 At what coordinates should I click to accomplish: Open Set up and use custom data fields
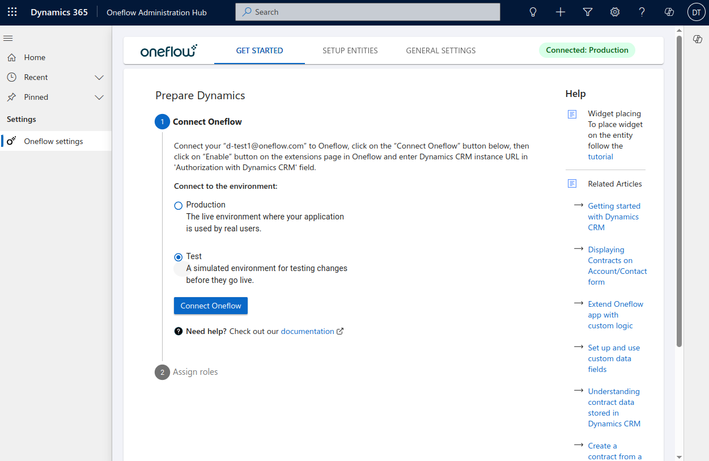coord(614,358)
